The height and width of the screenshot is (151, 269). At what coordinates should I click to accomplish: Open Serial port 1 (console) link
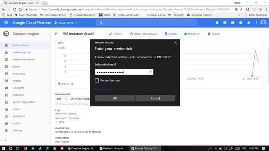click(x=67, y=118)
